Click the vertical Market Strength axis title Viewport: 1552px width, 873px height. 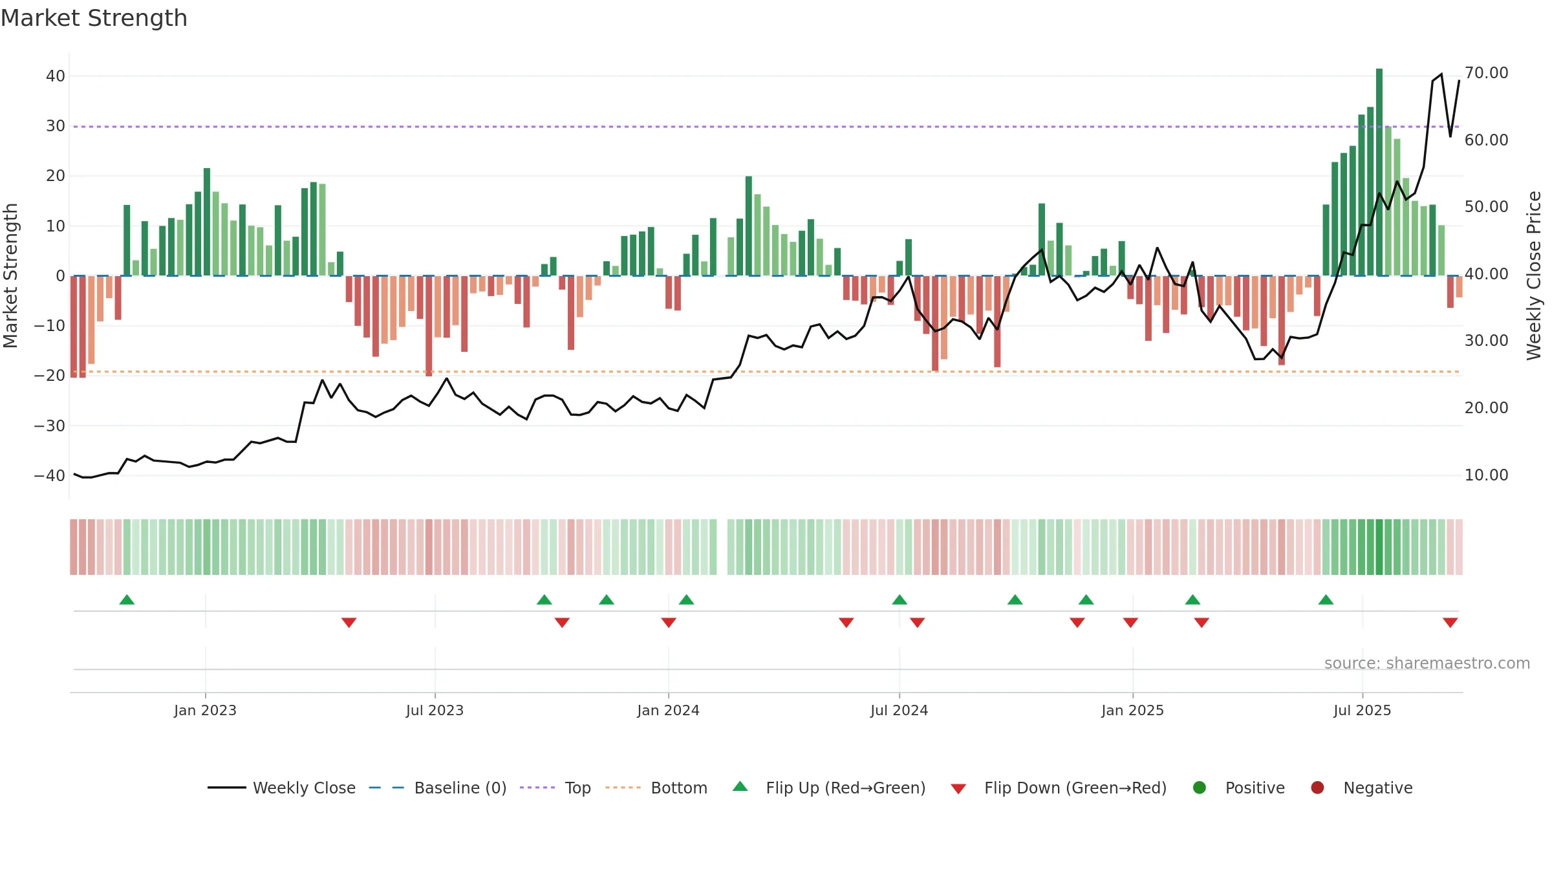click(x=10, y=275)
